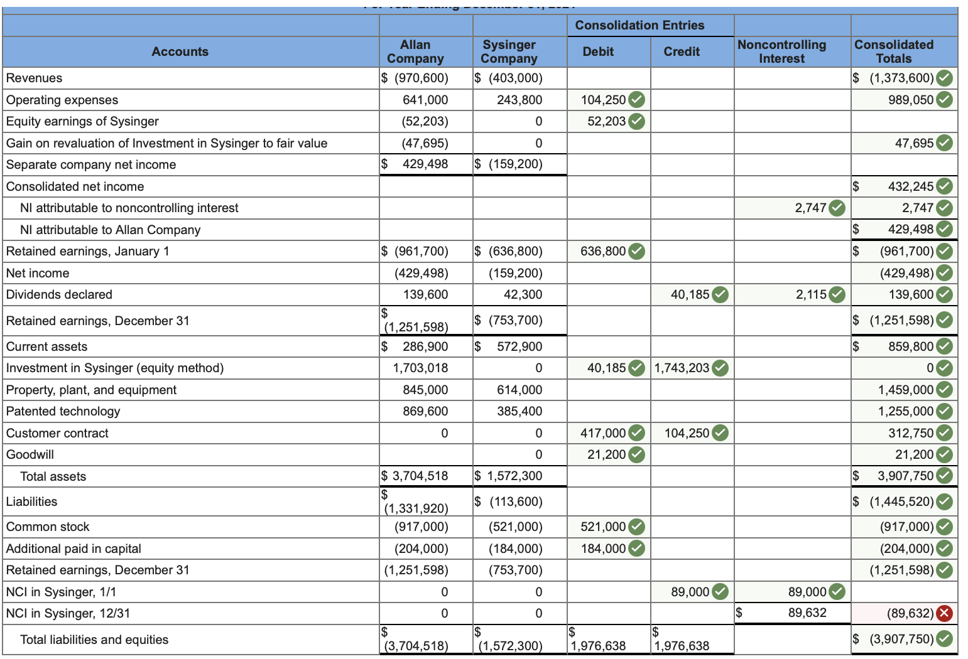Click Allan Company Investment value 1,703,018
Viewport: 968px width, 659px height.
point(420,368)
